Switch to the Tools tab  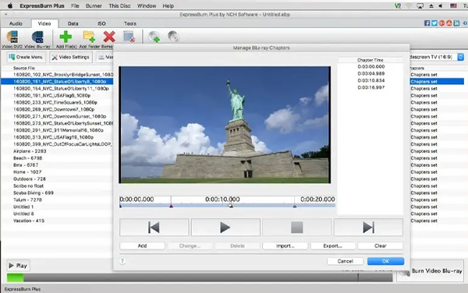tap(130, 23)
